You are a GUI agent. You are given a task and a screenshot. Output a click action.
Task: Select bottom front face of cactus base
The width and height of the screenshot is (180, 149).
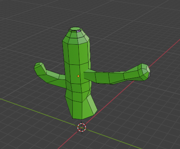tap(77, 110)
